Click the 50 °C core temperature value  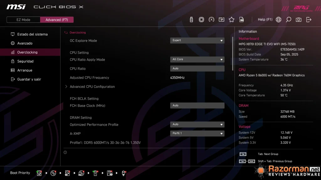tap(284, 95)
